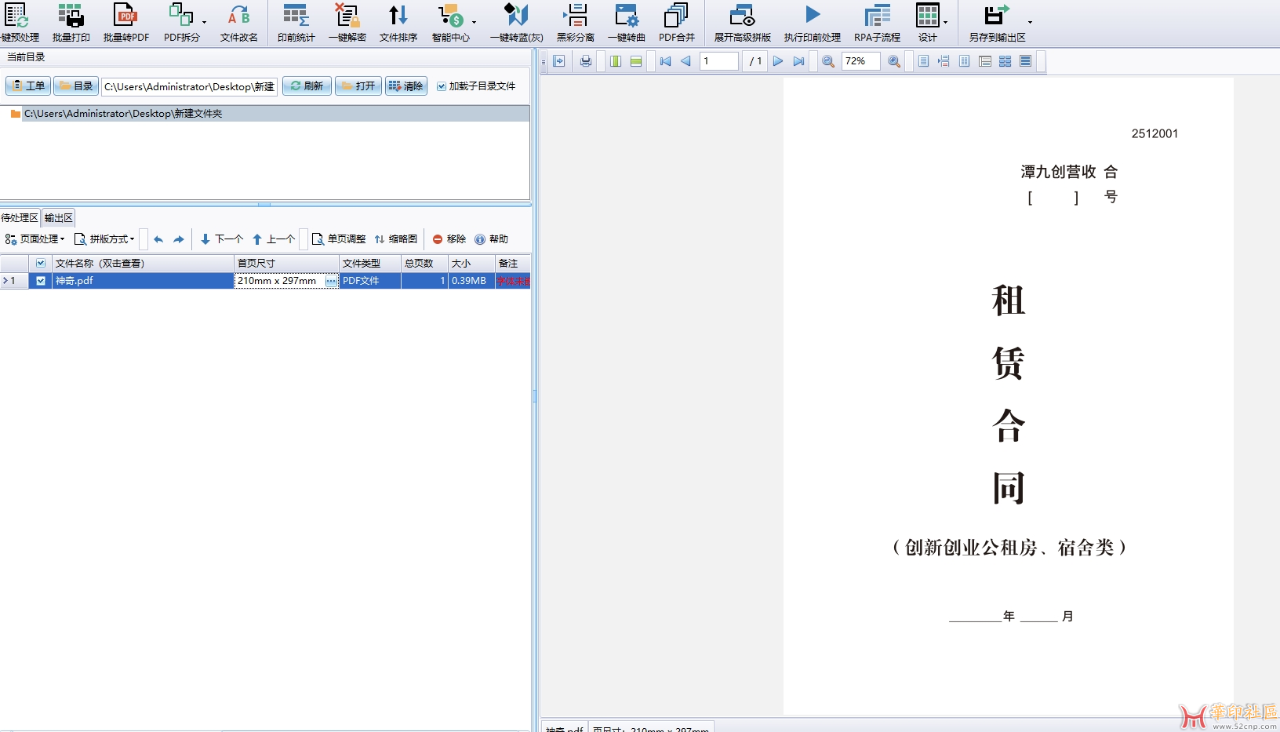Open the 拼版方式 dropdown menu
This screenshot has height=732, width=1280.
point(104,239)
